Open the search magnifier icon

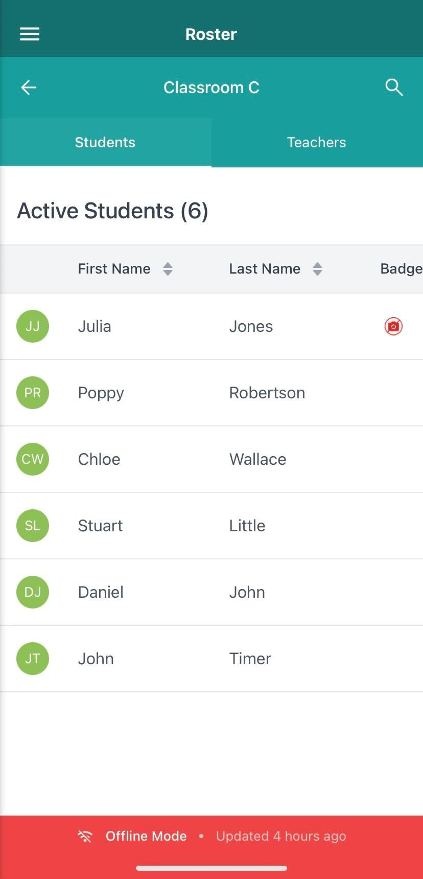point(394,87)
